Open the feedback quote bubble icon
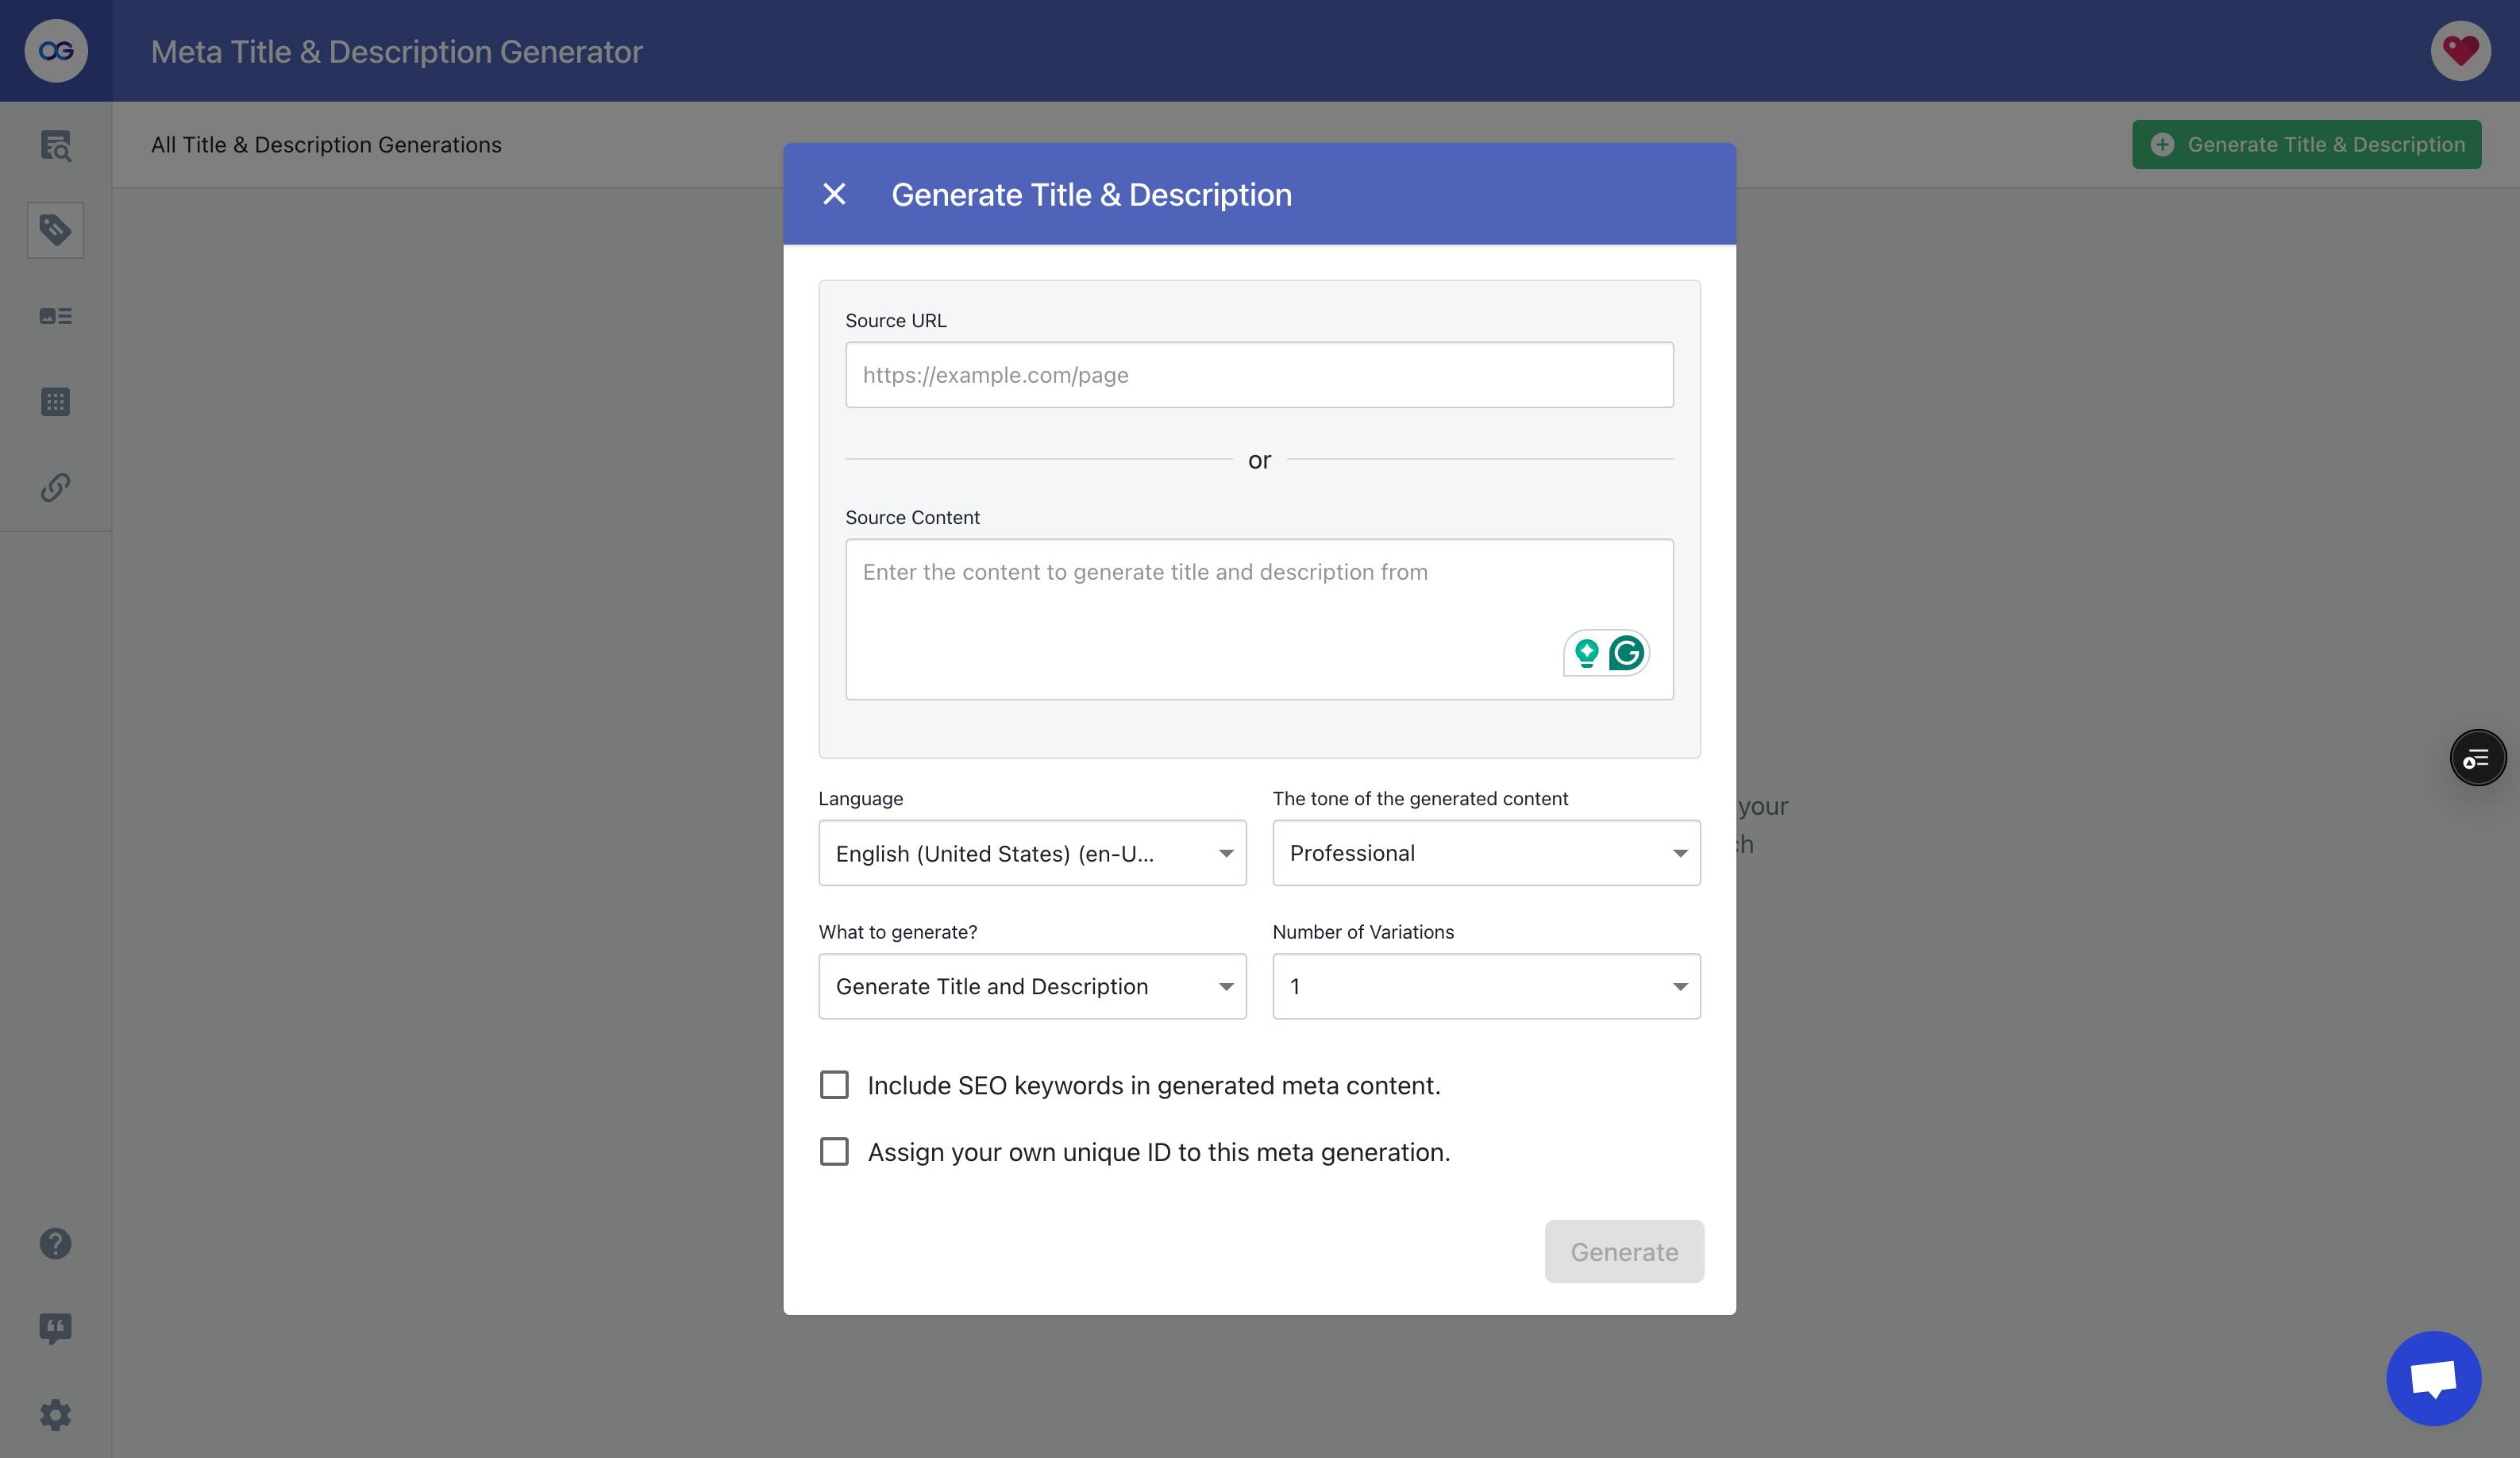This screenshot has height=1458, width=2520. [56, 1329]
